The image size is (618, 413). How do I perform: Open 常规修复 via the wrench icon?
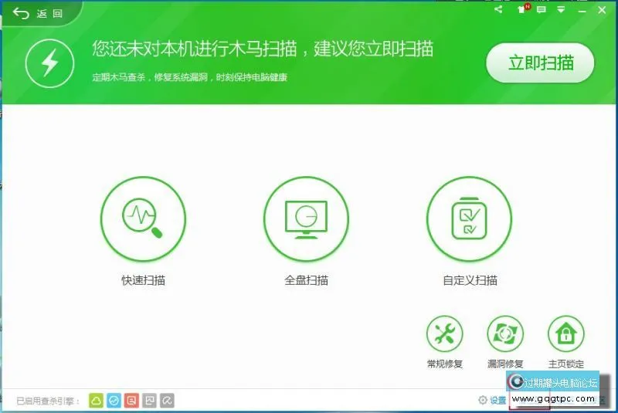pyautogui.click(x=445, y=333)
